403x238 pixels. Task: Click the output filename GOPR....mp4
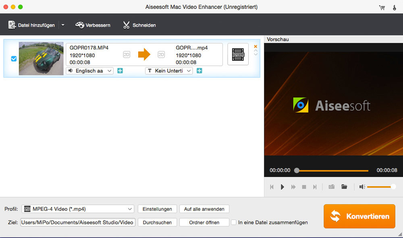[192, 48]
